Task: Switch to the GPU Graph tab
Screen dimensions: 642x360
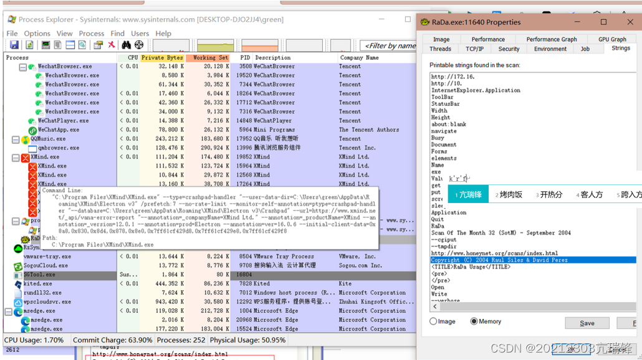Action: pyautogui.click(x=612, y=39)
